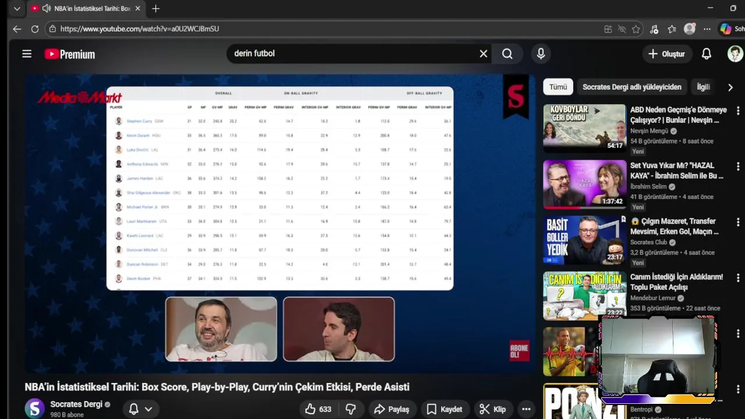The width and height of the screenshot is (745, 419).
Task: Open Çılgın Mazeret, Transfer Mevsimi video title
Action: 674,226
